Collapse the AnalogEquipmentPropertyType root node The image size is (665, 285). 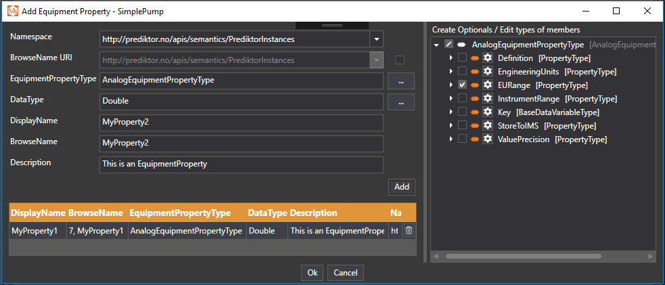[437, 45]
